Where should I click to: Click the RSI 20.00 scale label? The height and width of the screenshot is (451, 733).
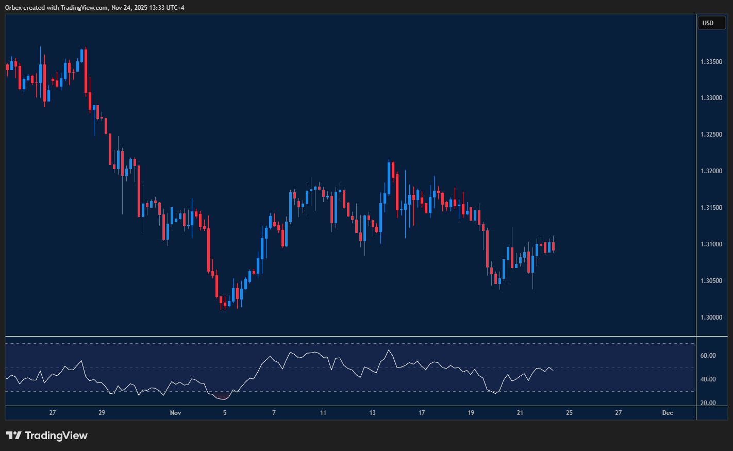[x=708, y=403]
